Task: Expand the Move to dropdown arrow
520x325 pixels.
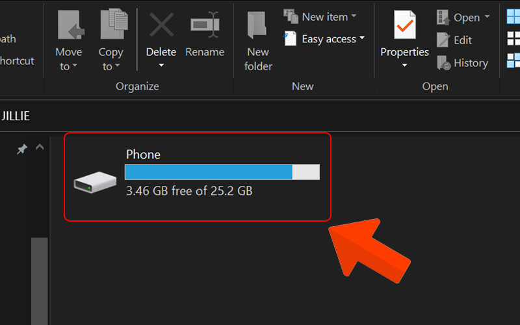Action: (74, 66)
